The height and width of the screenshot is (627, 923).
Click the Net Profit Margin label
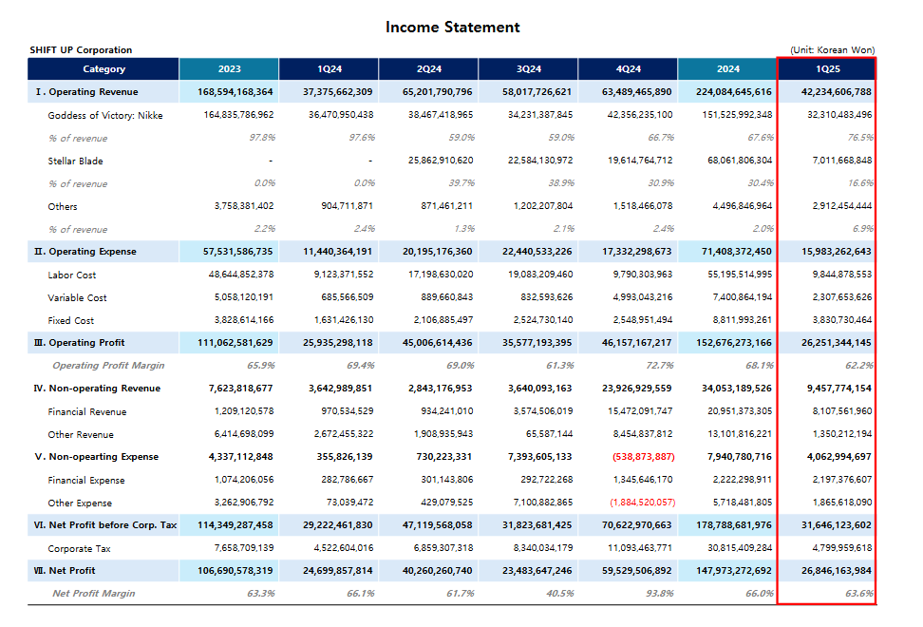(x=94, y=594)
